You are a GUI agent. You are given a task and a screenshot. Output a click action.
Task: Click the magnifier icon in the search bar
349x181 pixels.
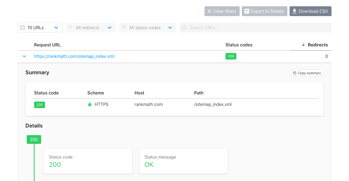(x=185, y=28)
